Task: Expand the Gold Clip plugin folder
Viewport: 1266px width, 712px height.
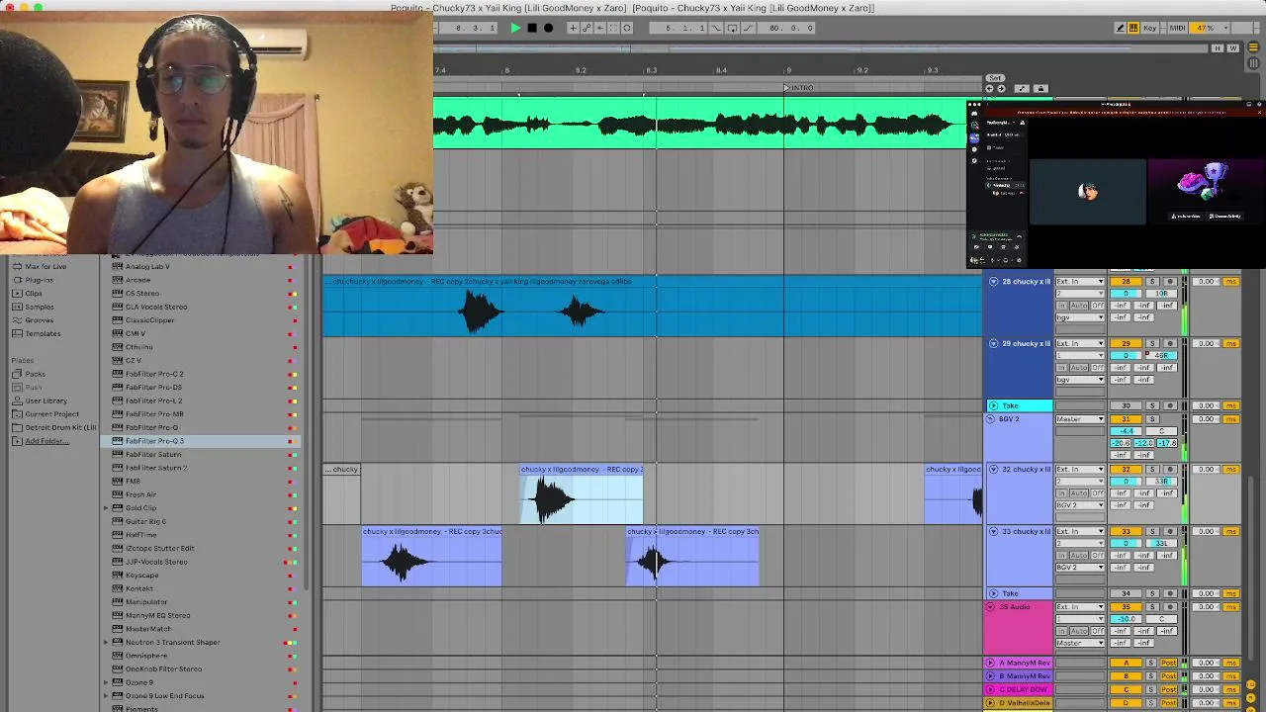Action: (x=106, y=508)
